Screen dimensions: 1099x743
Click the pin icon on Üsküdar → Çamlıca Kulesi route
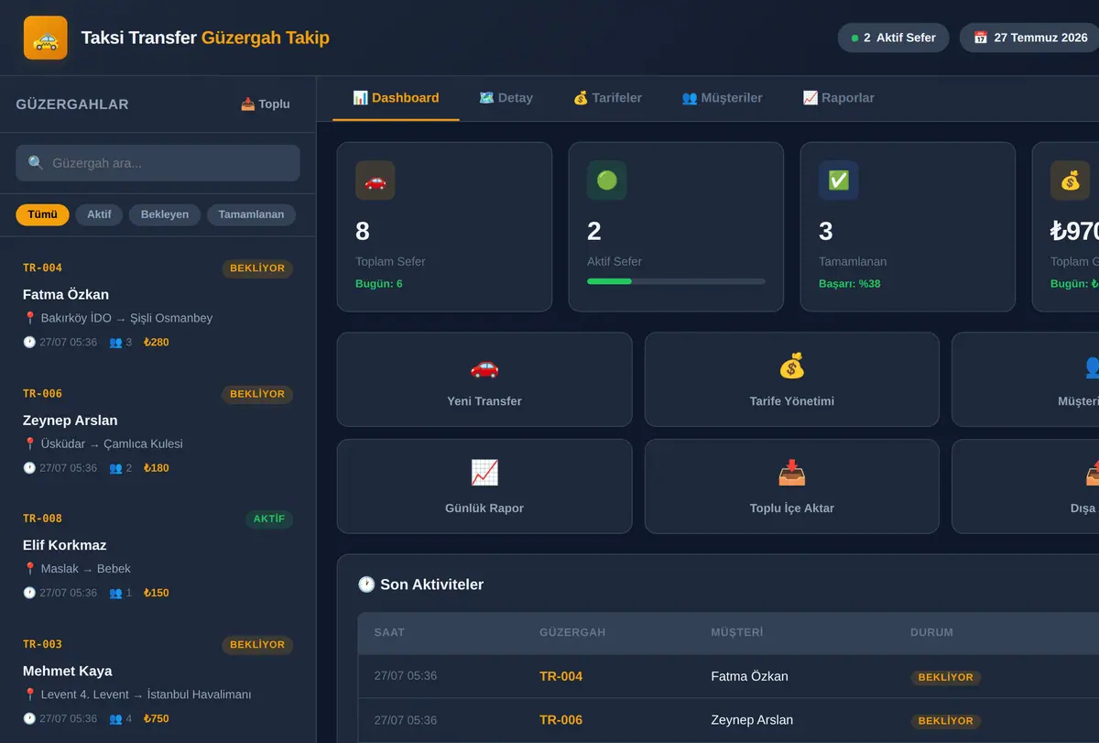point(29,443)
